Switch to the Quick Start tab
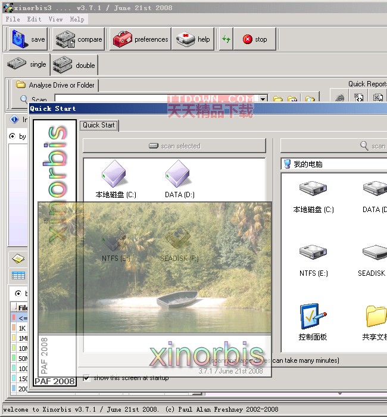This screenshot has height=417, width=387. tap(99, 125)
